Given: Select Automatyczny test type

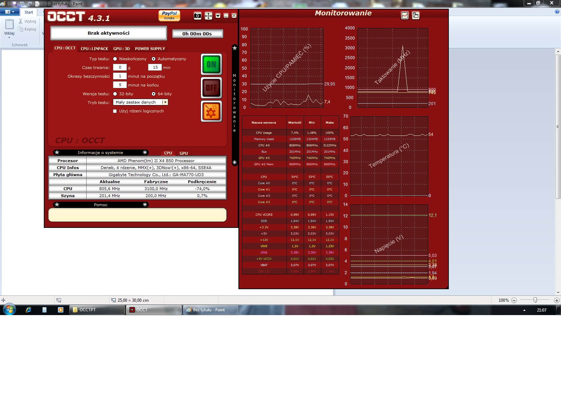Looking at the screenshot, I should [x=154, y=59].
